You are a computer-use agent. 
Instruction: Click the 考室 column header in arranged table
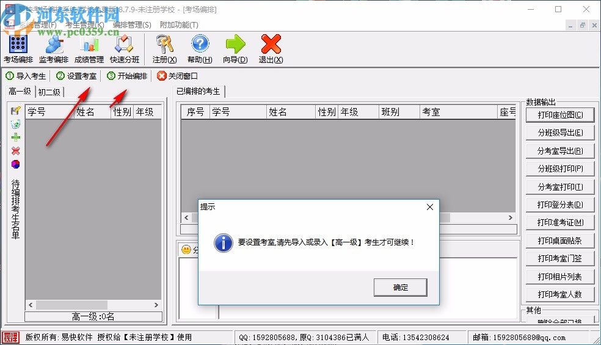(459, 112)
